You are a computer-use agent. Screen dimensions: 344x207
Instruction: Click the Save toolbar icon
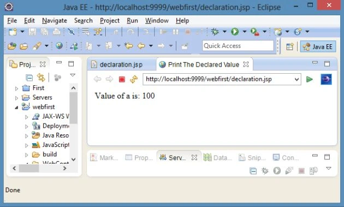coord(32,32)
